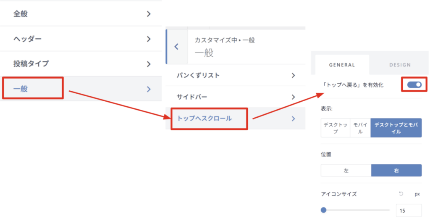Expand the ヘッダー section chevron

pos(149,39)
